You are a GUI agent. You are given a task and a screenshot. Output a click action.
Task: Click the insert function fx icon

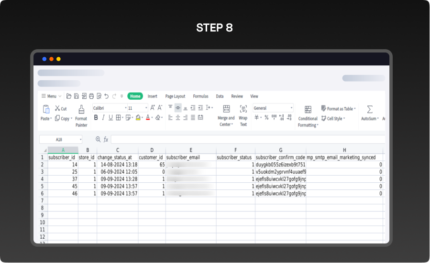tap(106, 139)
